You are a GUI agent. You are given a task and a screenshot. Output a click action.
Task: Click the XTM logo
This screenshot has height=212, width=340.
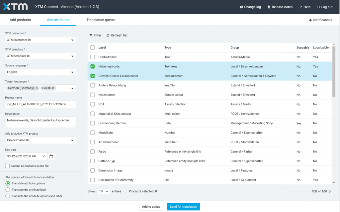click(15, 7)
